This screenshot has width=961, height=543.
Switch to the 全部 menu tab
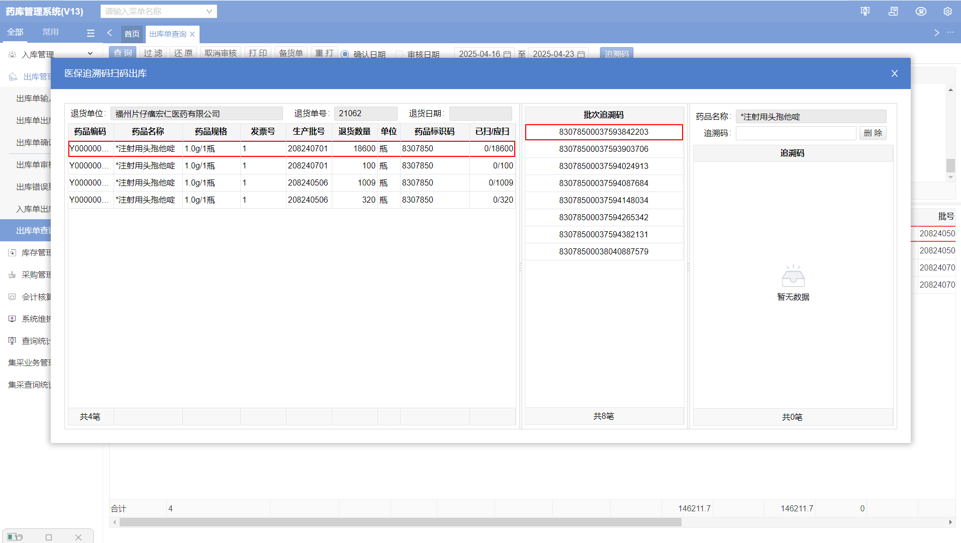(x=15, y=32)
